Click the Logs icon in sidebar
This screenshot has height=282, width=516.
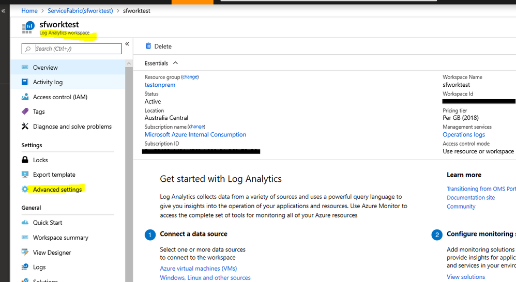25,267
